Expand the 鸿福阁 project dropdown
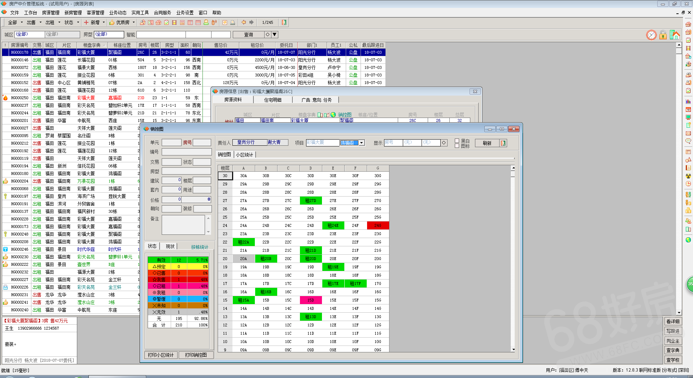Image resolution: width=693 pixels, height=378 pixels. (362, 143)
